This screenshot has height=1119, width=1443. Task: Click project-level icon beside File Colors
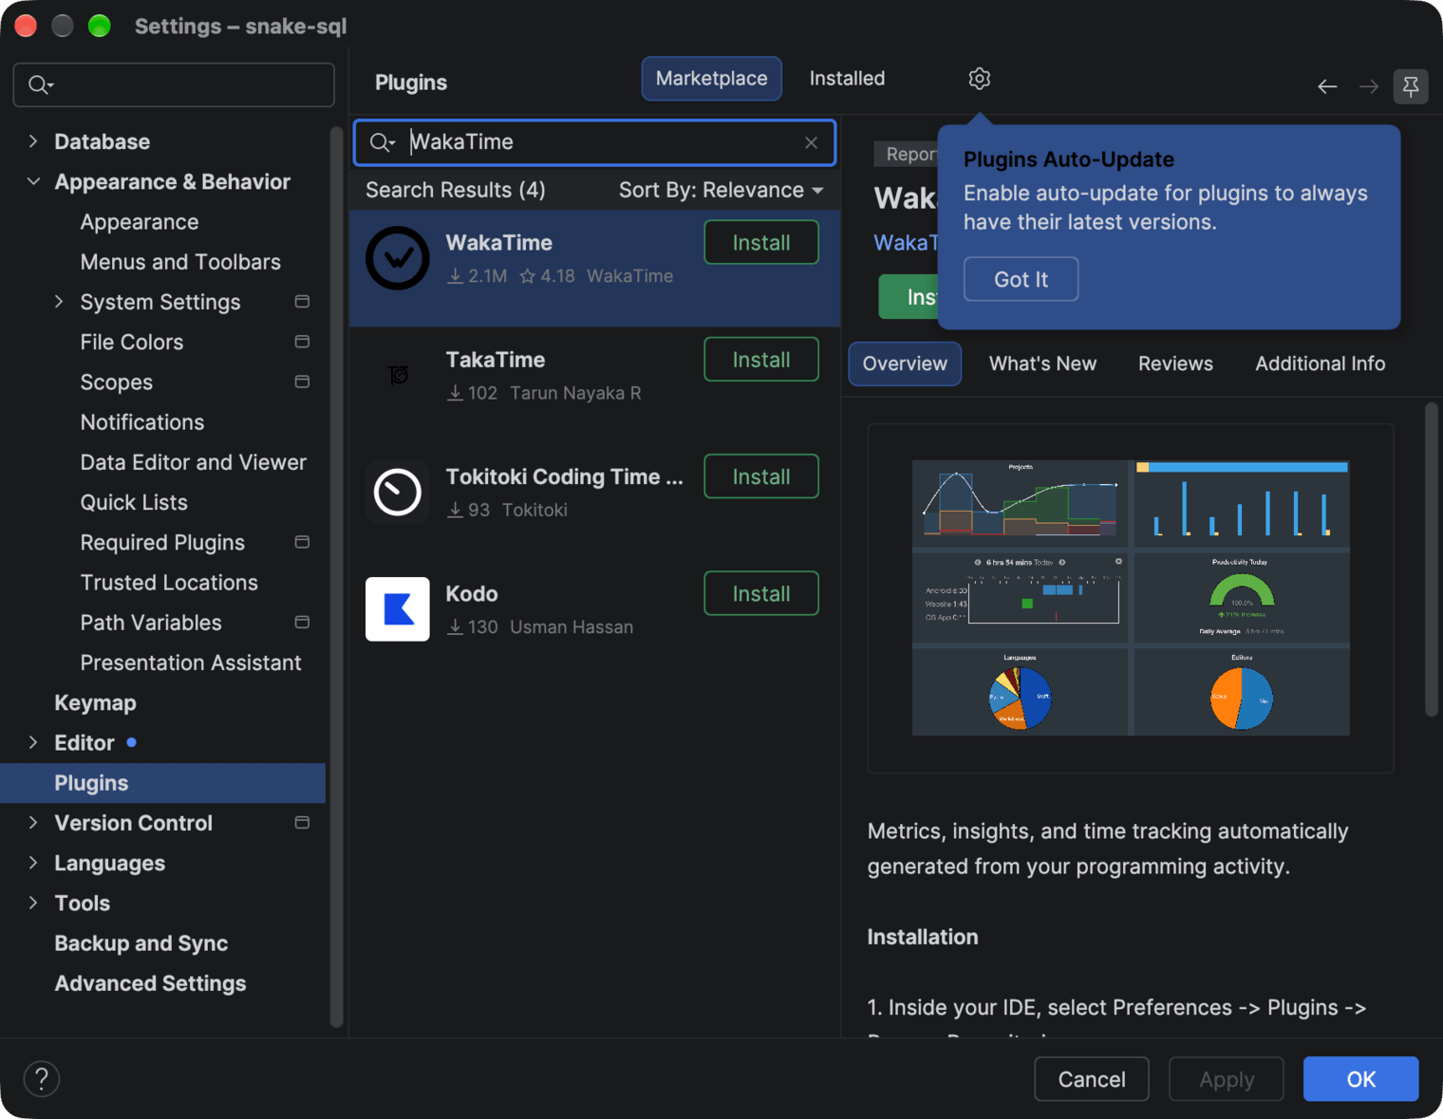pos(302,342)
